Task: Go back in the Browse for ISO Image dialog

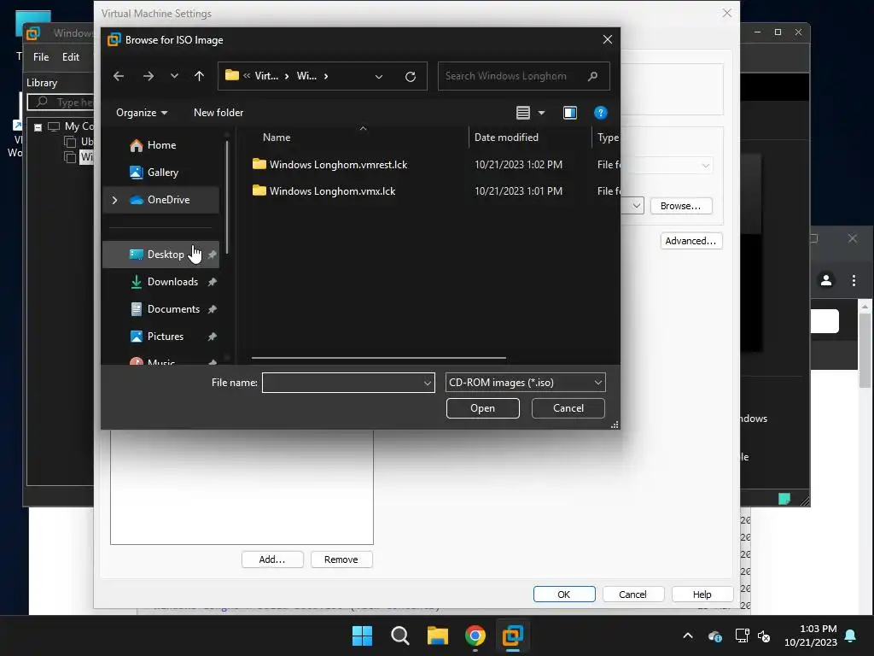Action: (119, 76)
